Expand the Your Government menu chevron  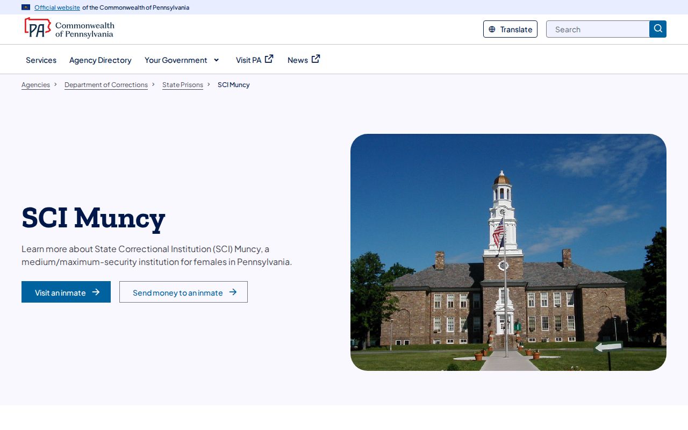point(216,60)
